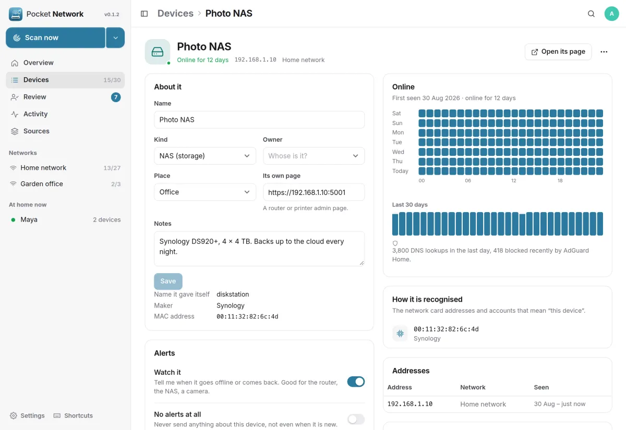This screenshot has height=430, width=626.
Task: Open the Kind dropdown showing NAS (storage)
Action: click(x=205, y=156)
